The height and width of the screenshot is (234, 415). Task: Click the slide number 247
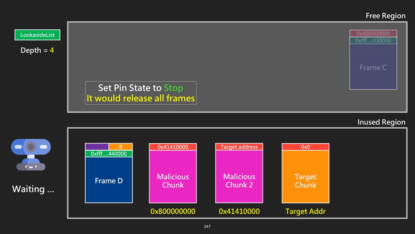tap(207, 226)
